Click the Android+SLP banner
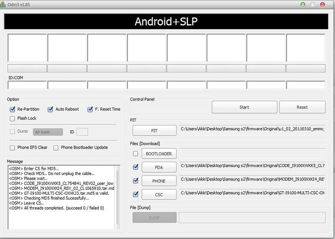This screenshot has height=239, width=335. (166, 21)
